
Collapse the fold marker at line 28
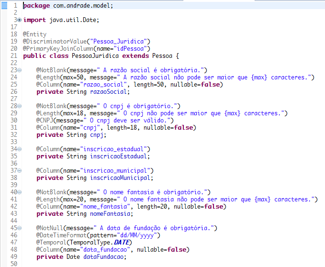tap(19, 106)
